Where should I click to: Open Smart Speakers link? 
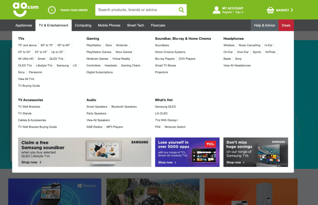97,107
